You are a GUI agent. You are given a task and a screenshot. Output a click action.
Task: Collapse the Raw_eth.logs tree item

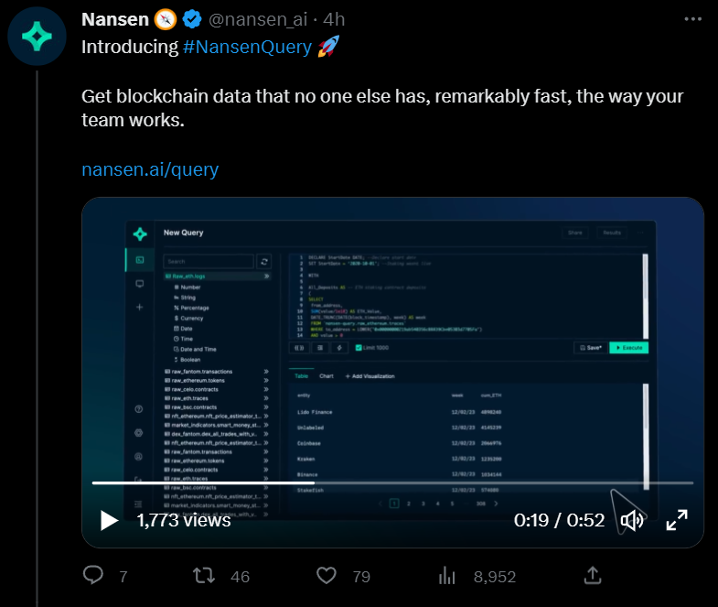(x=266, y=276)
